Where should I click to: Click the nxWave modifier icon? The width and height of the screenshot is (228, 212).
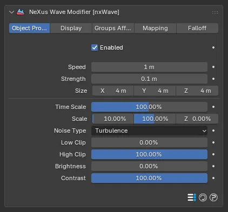[21, 12]
